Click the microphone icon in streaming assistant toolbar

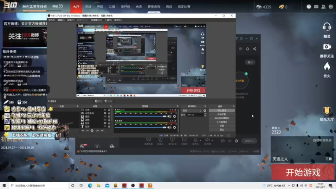point(195,140)
